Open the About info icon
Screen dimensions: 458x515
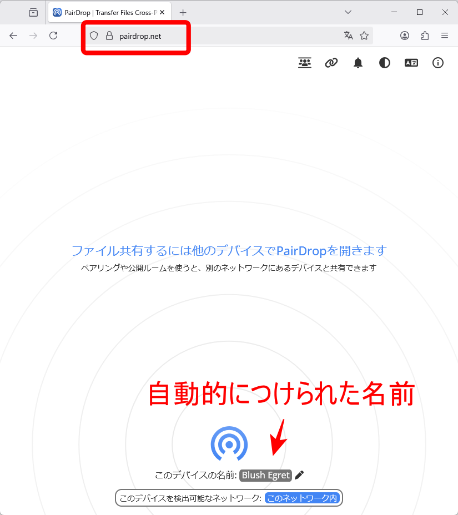click(x=437, y=62)
